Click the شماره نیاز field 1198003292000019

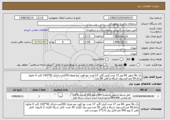pyautogui.click(x=120, y=18)
